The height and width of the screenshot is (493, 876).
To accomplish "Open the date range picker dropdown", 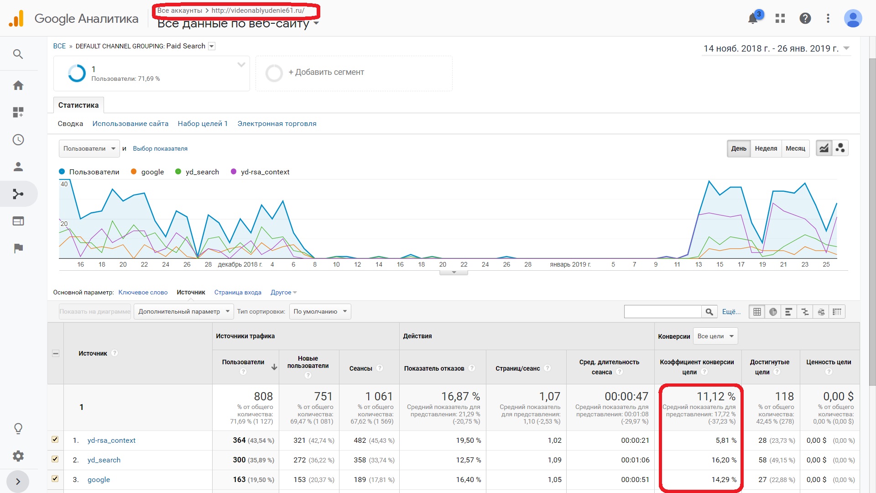I will pos(776,48).
